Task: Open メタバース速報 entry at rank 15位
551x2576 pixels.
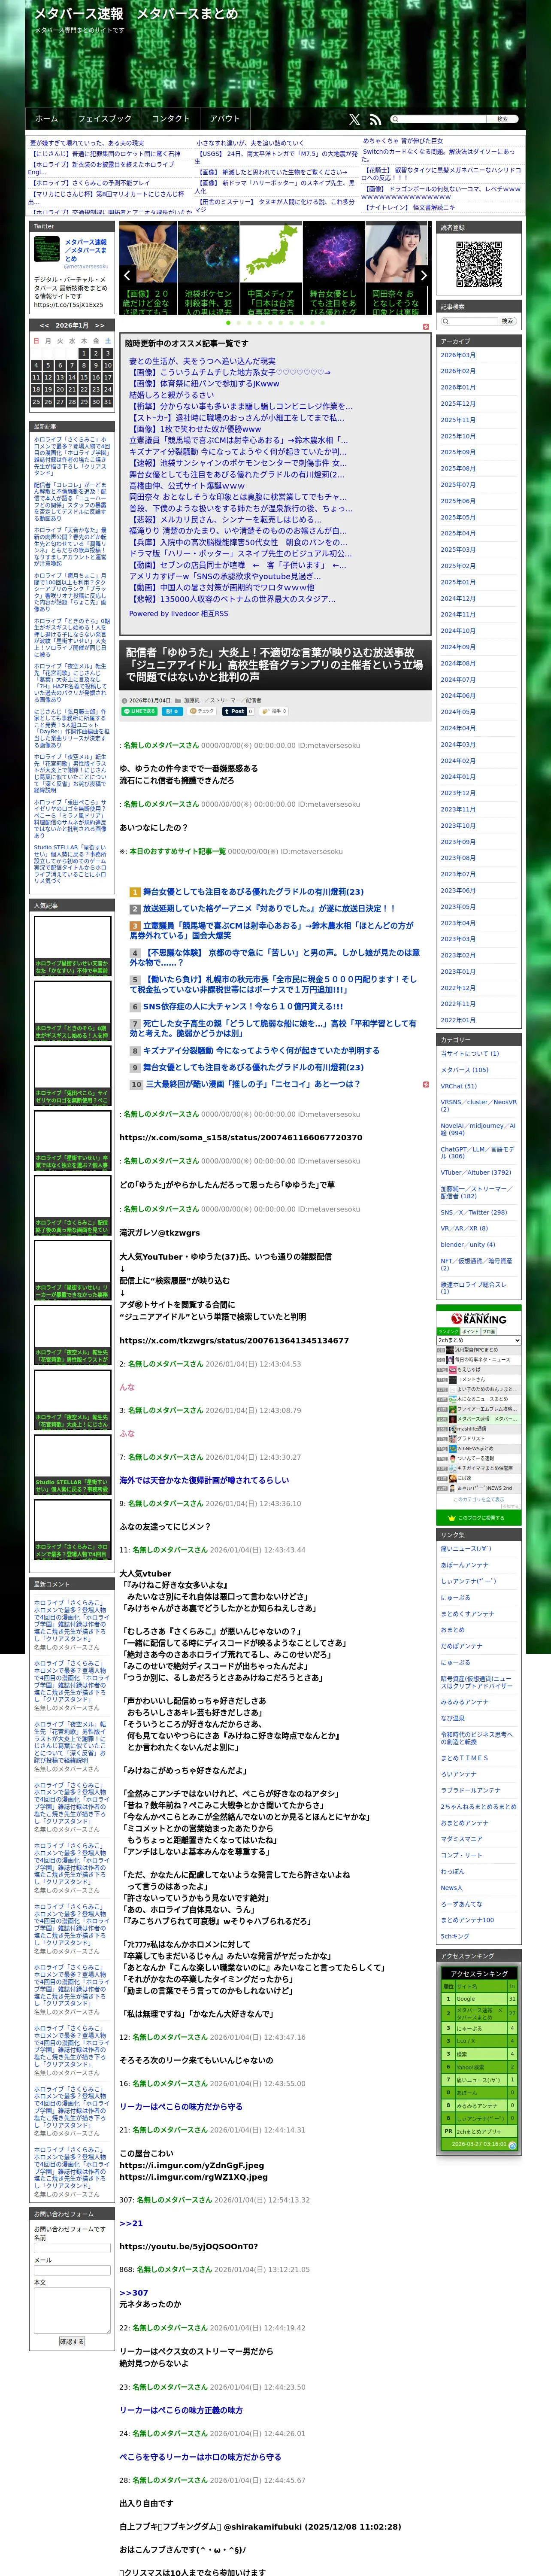Action: [478, 1419]
